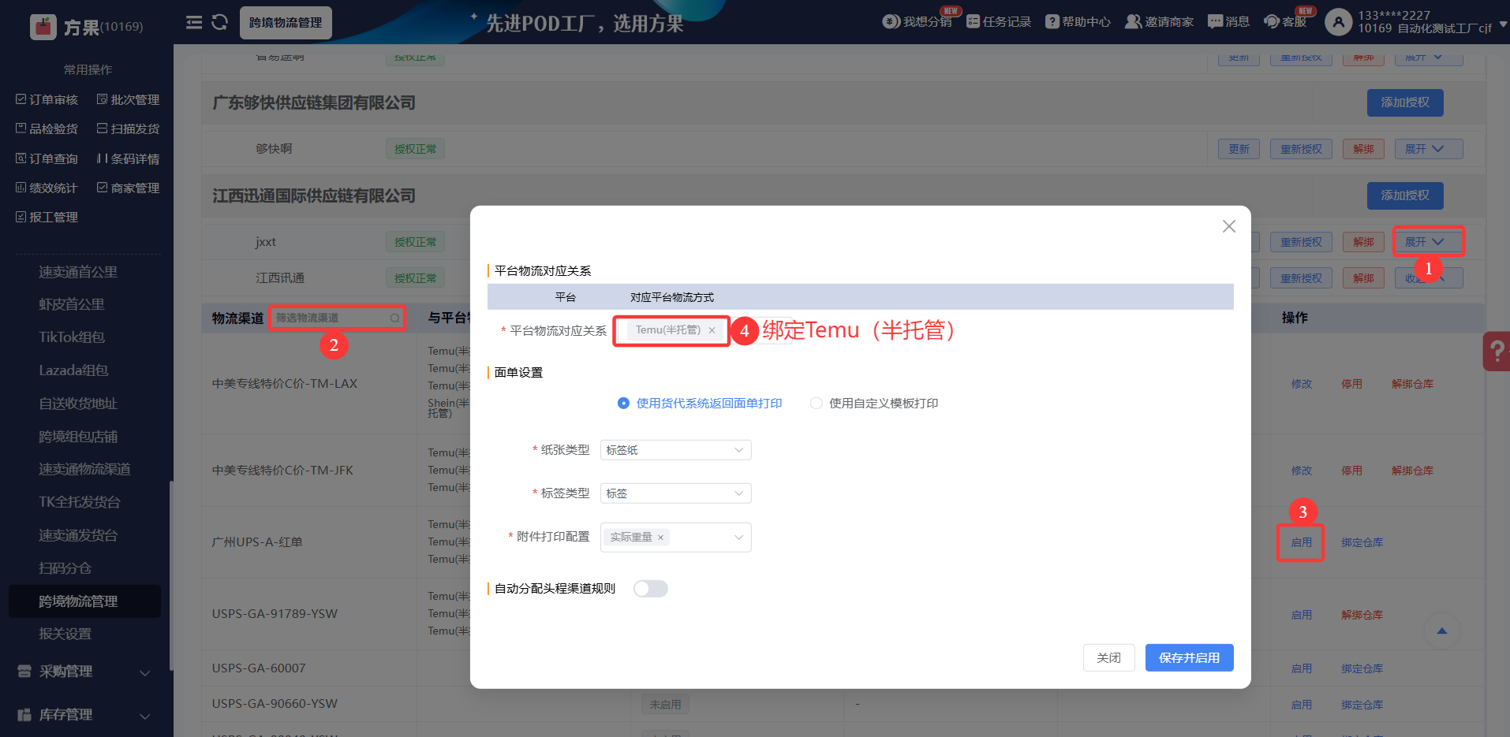
Task: Close the dialog with the X icon
Action: (x=1229, y=226)
